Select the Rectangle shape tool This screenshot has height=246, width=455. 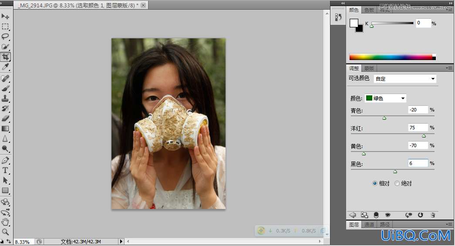5,191
